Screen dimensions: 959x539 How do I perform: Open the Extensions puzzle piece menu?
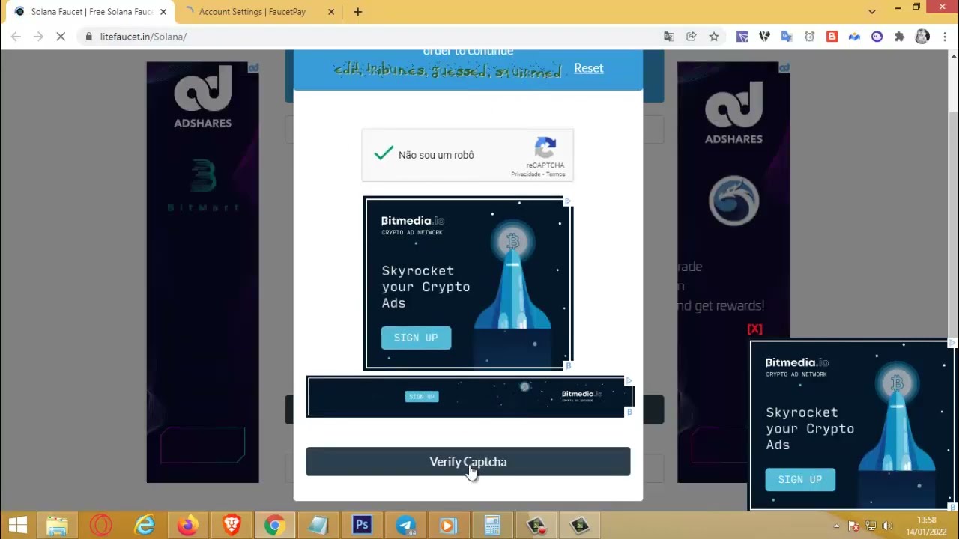899,36
